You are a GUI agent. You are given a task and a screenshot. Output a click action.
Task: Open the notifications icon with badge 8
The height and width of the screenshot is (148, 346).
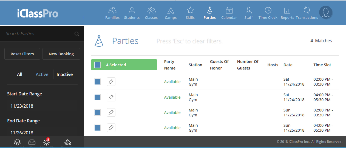(46, 142)
